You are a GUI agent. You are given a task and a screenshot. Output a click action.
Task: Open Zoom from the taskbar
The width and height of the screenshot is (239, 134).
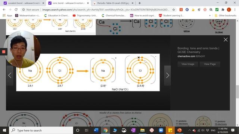161,130
